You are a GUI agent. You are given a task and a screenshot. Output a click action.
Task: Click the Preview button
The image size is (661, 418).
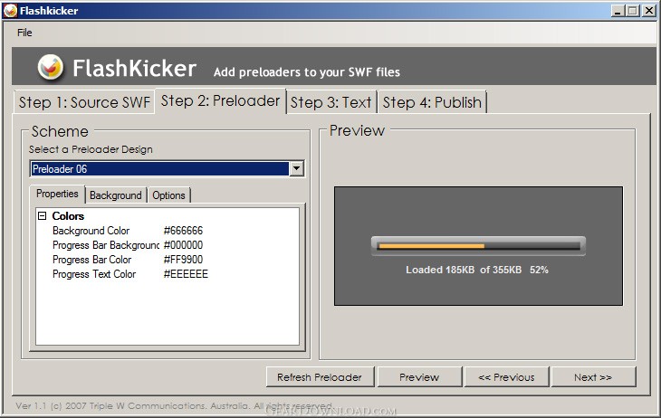click(x=419, y=377)
